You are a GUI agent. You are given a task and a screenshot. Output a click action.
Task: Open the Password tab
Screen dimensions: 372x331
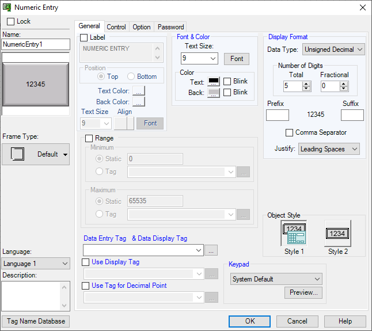(x=171, y=27)
